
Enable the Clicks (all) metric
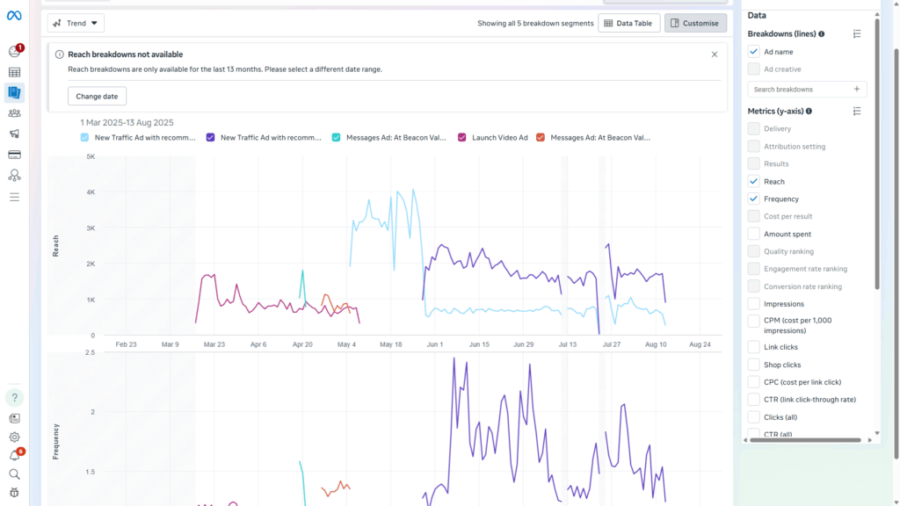point(753,417)
